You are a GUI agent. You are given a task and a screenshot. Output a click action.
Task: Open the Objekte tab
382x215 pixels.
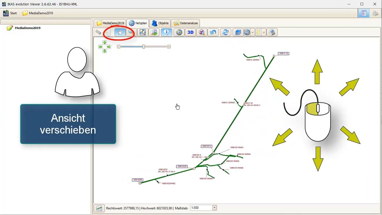pyautogui.click(x=160, y=23)
